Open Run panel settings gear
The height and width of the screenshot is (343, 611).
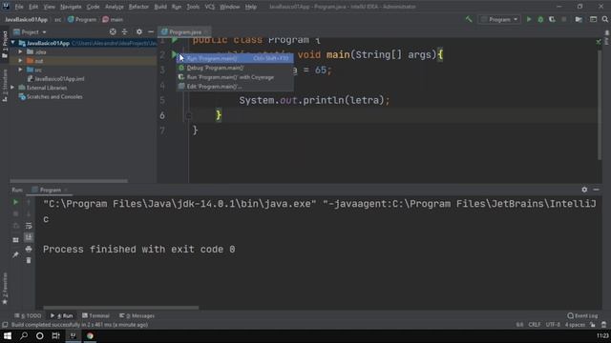click(584, 190)
